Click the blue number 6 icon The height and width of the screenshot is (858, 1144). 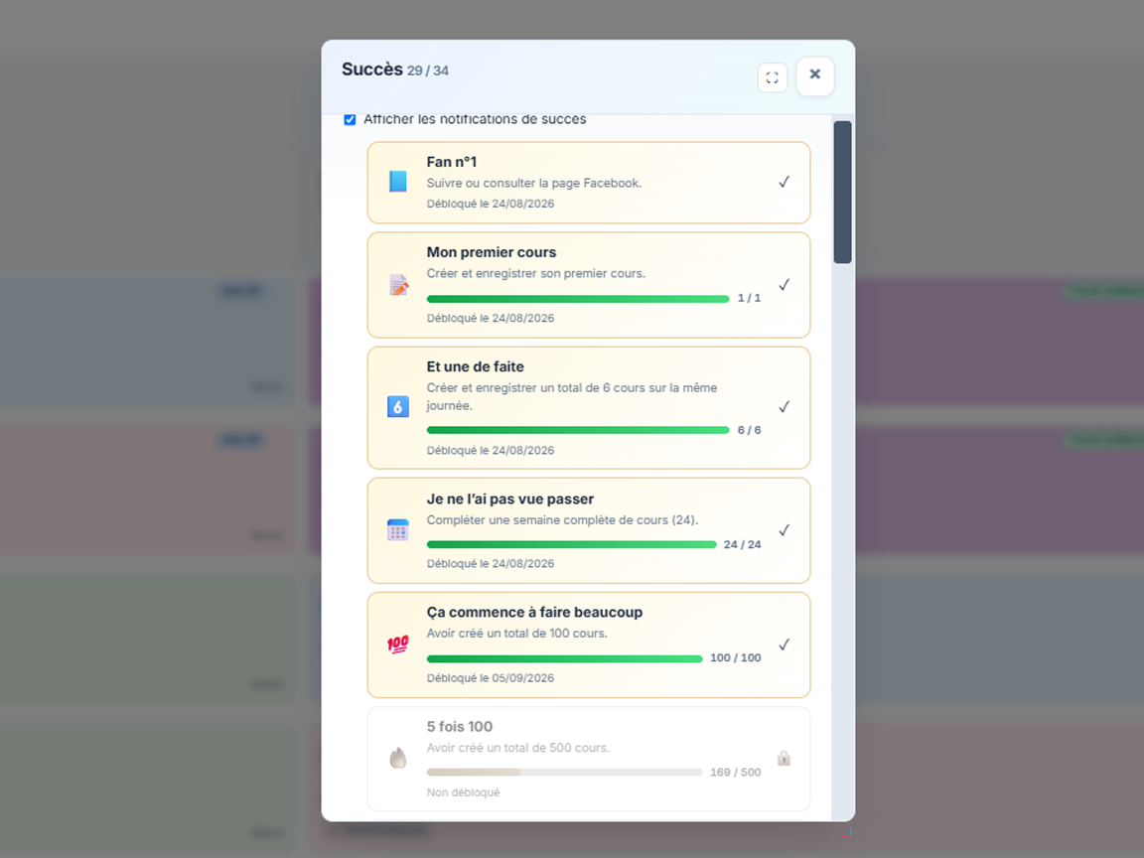pyautogui.click(x=397, y=406)
